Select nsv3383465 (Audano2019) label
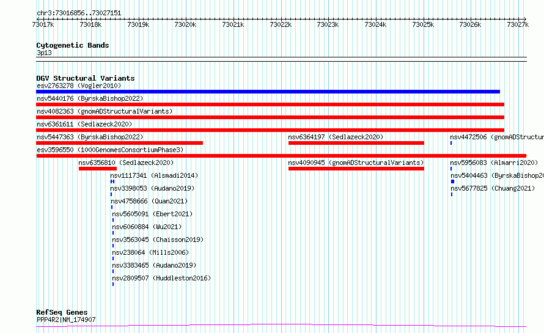 pos(154,265)
